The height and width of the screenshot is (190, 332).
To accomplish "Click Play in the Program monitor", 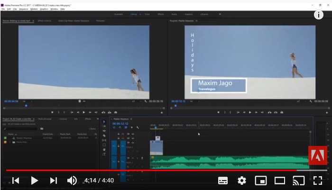I will [250, 112].
